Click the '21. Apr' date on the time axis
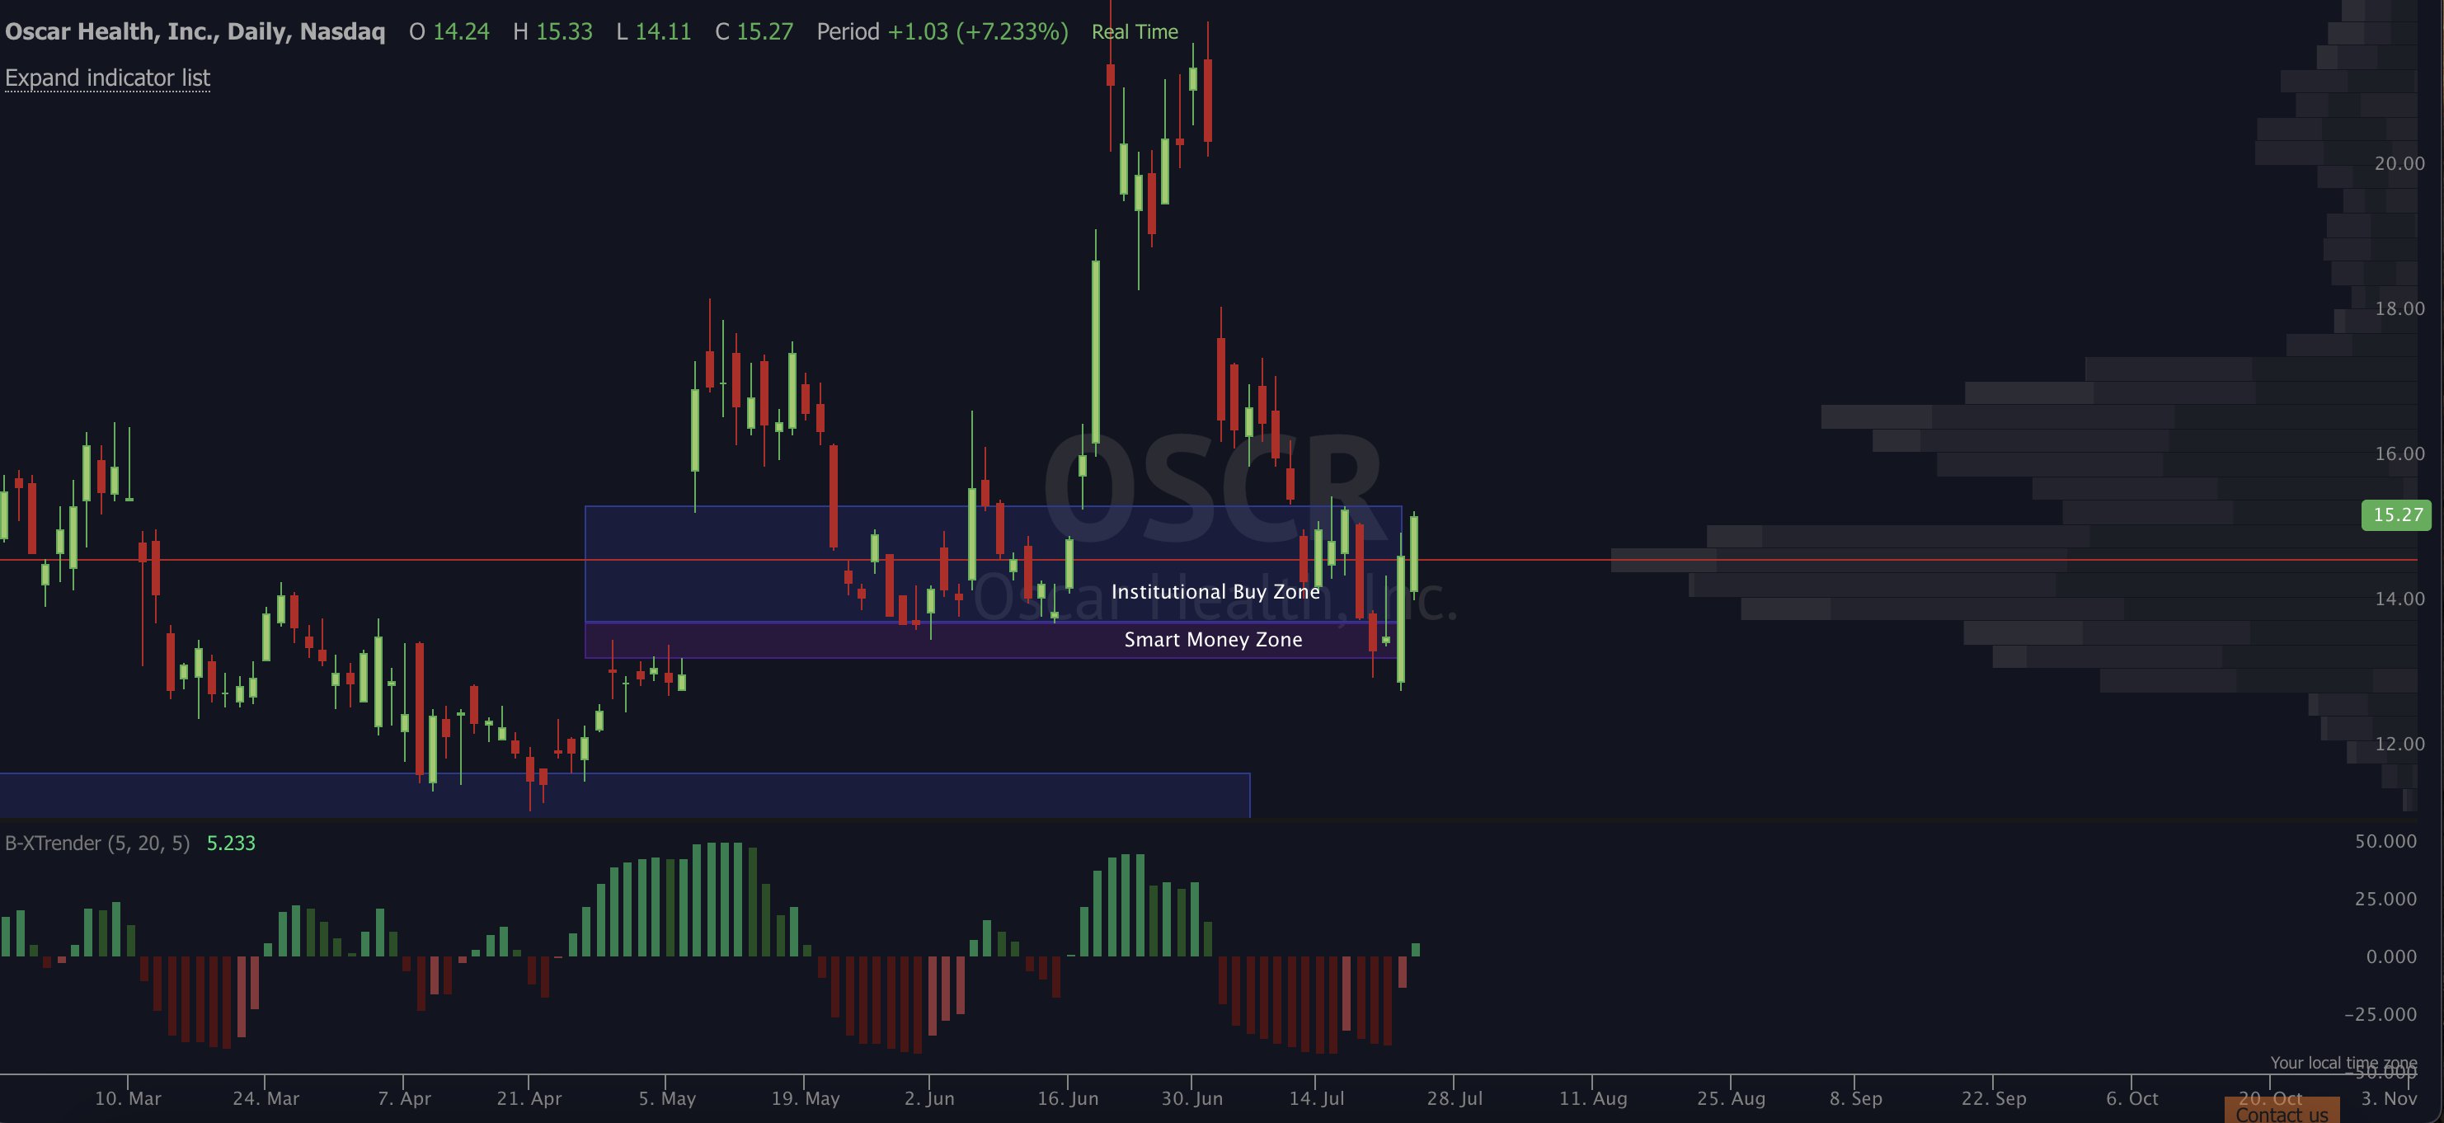 click(x=529, y=1098)
